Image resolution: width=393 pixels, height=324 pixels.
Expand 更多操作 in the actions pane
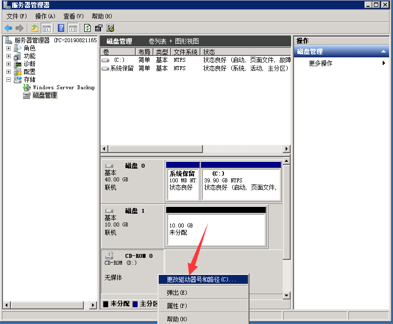320,63
